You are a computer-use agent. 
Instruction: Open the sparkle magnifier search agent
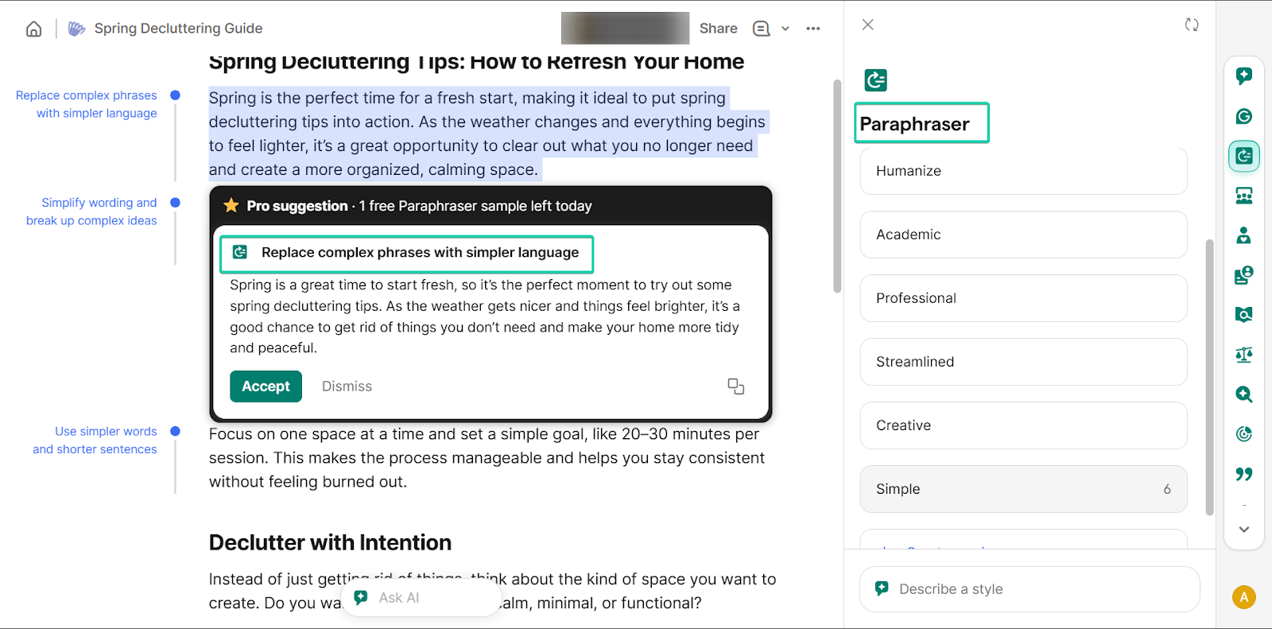pos(1244,394)
